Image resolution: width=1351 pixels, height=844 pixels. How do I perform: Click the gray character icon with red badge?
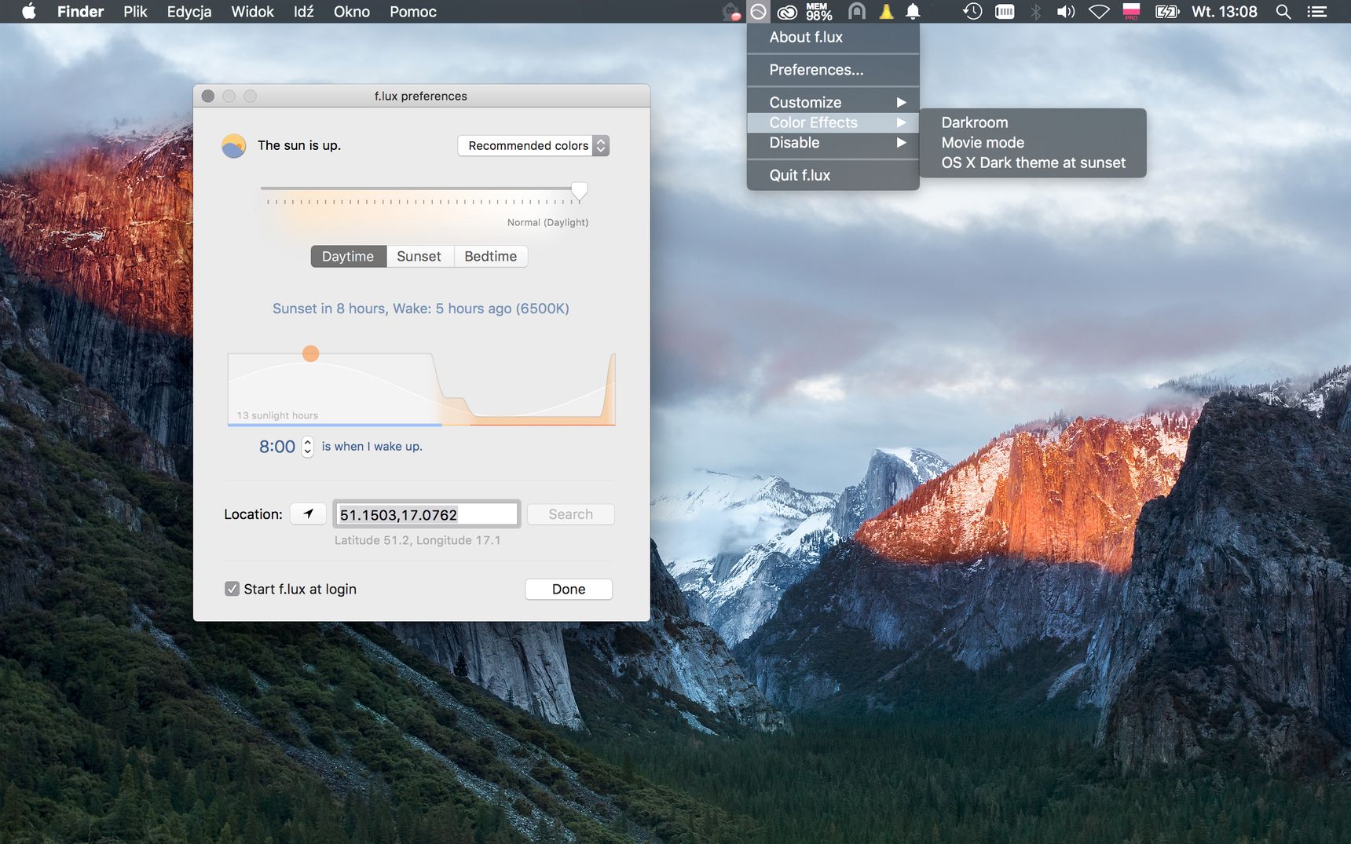click(731, 12)
